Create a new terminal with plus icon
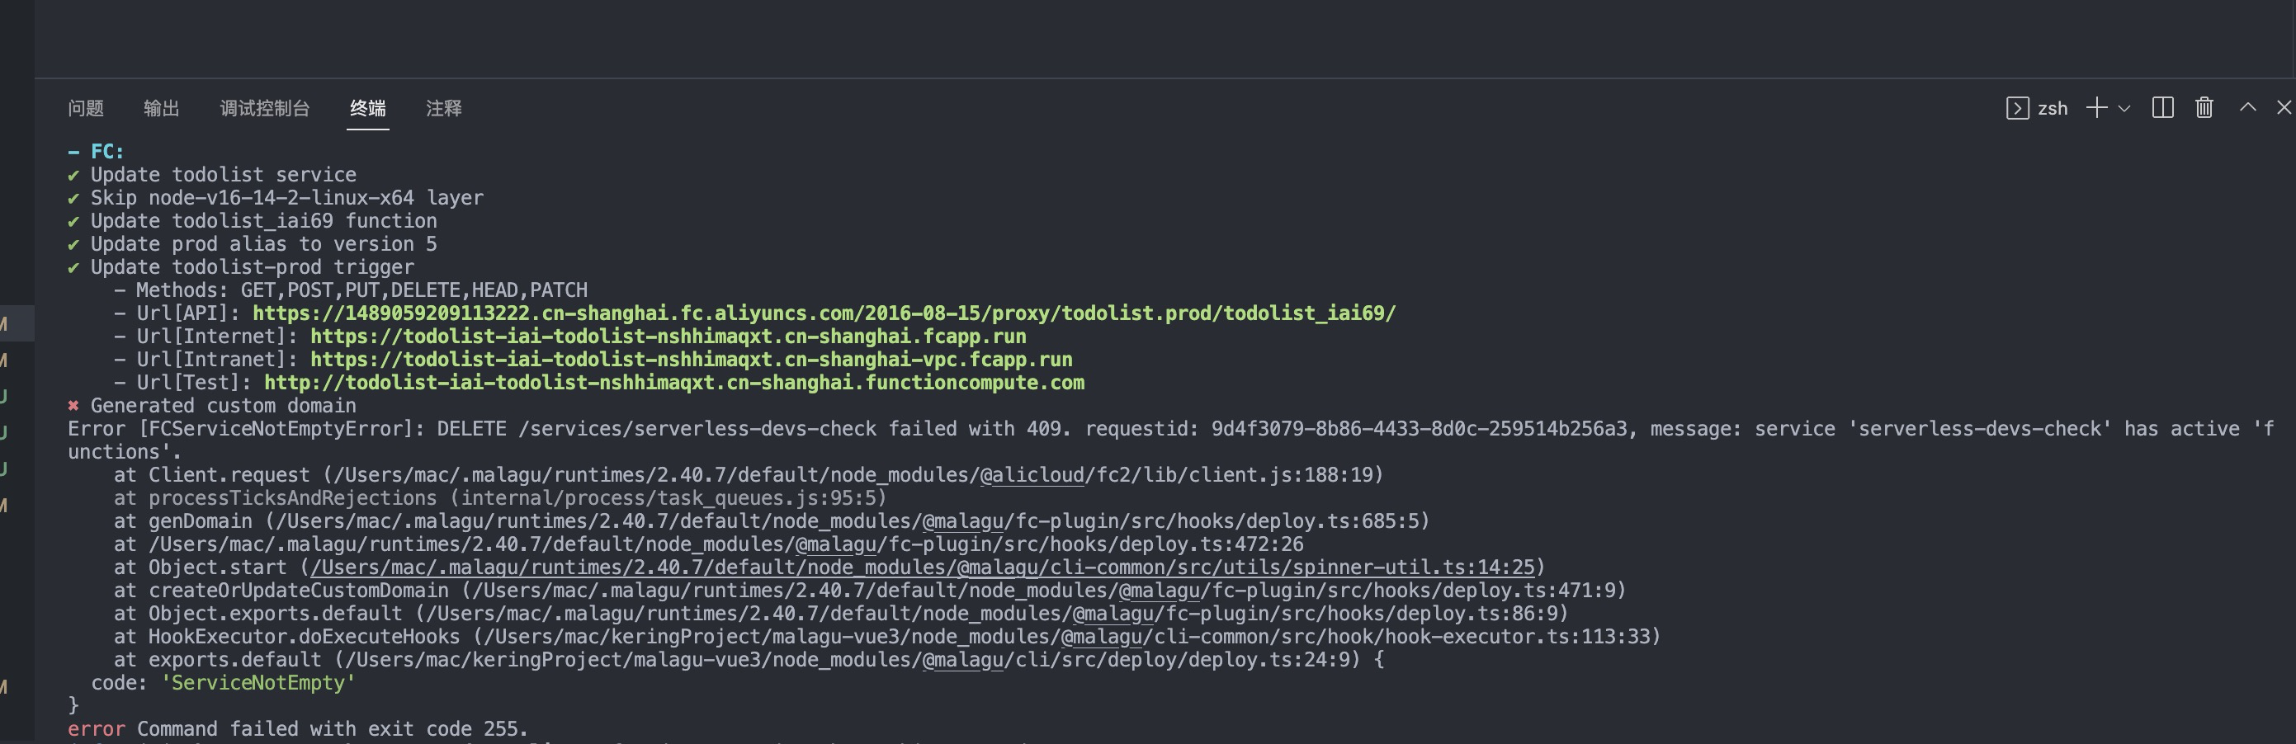 2096,109
